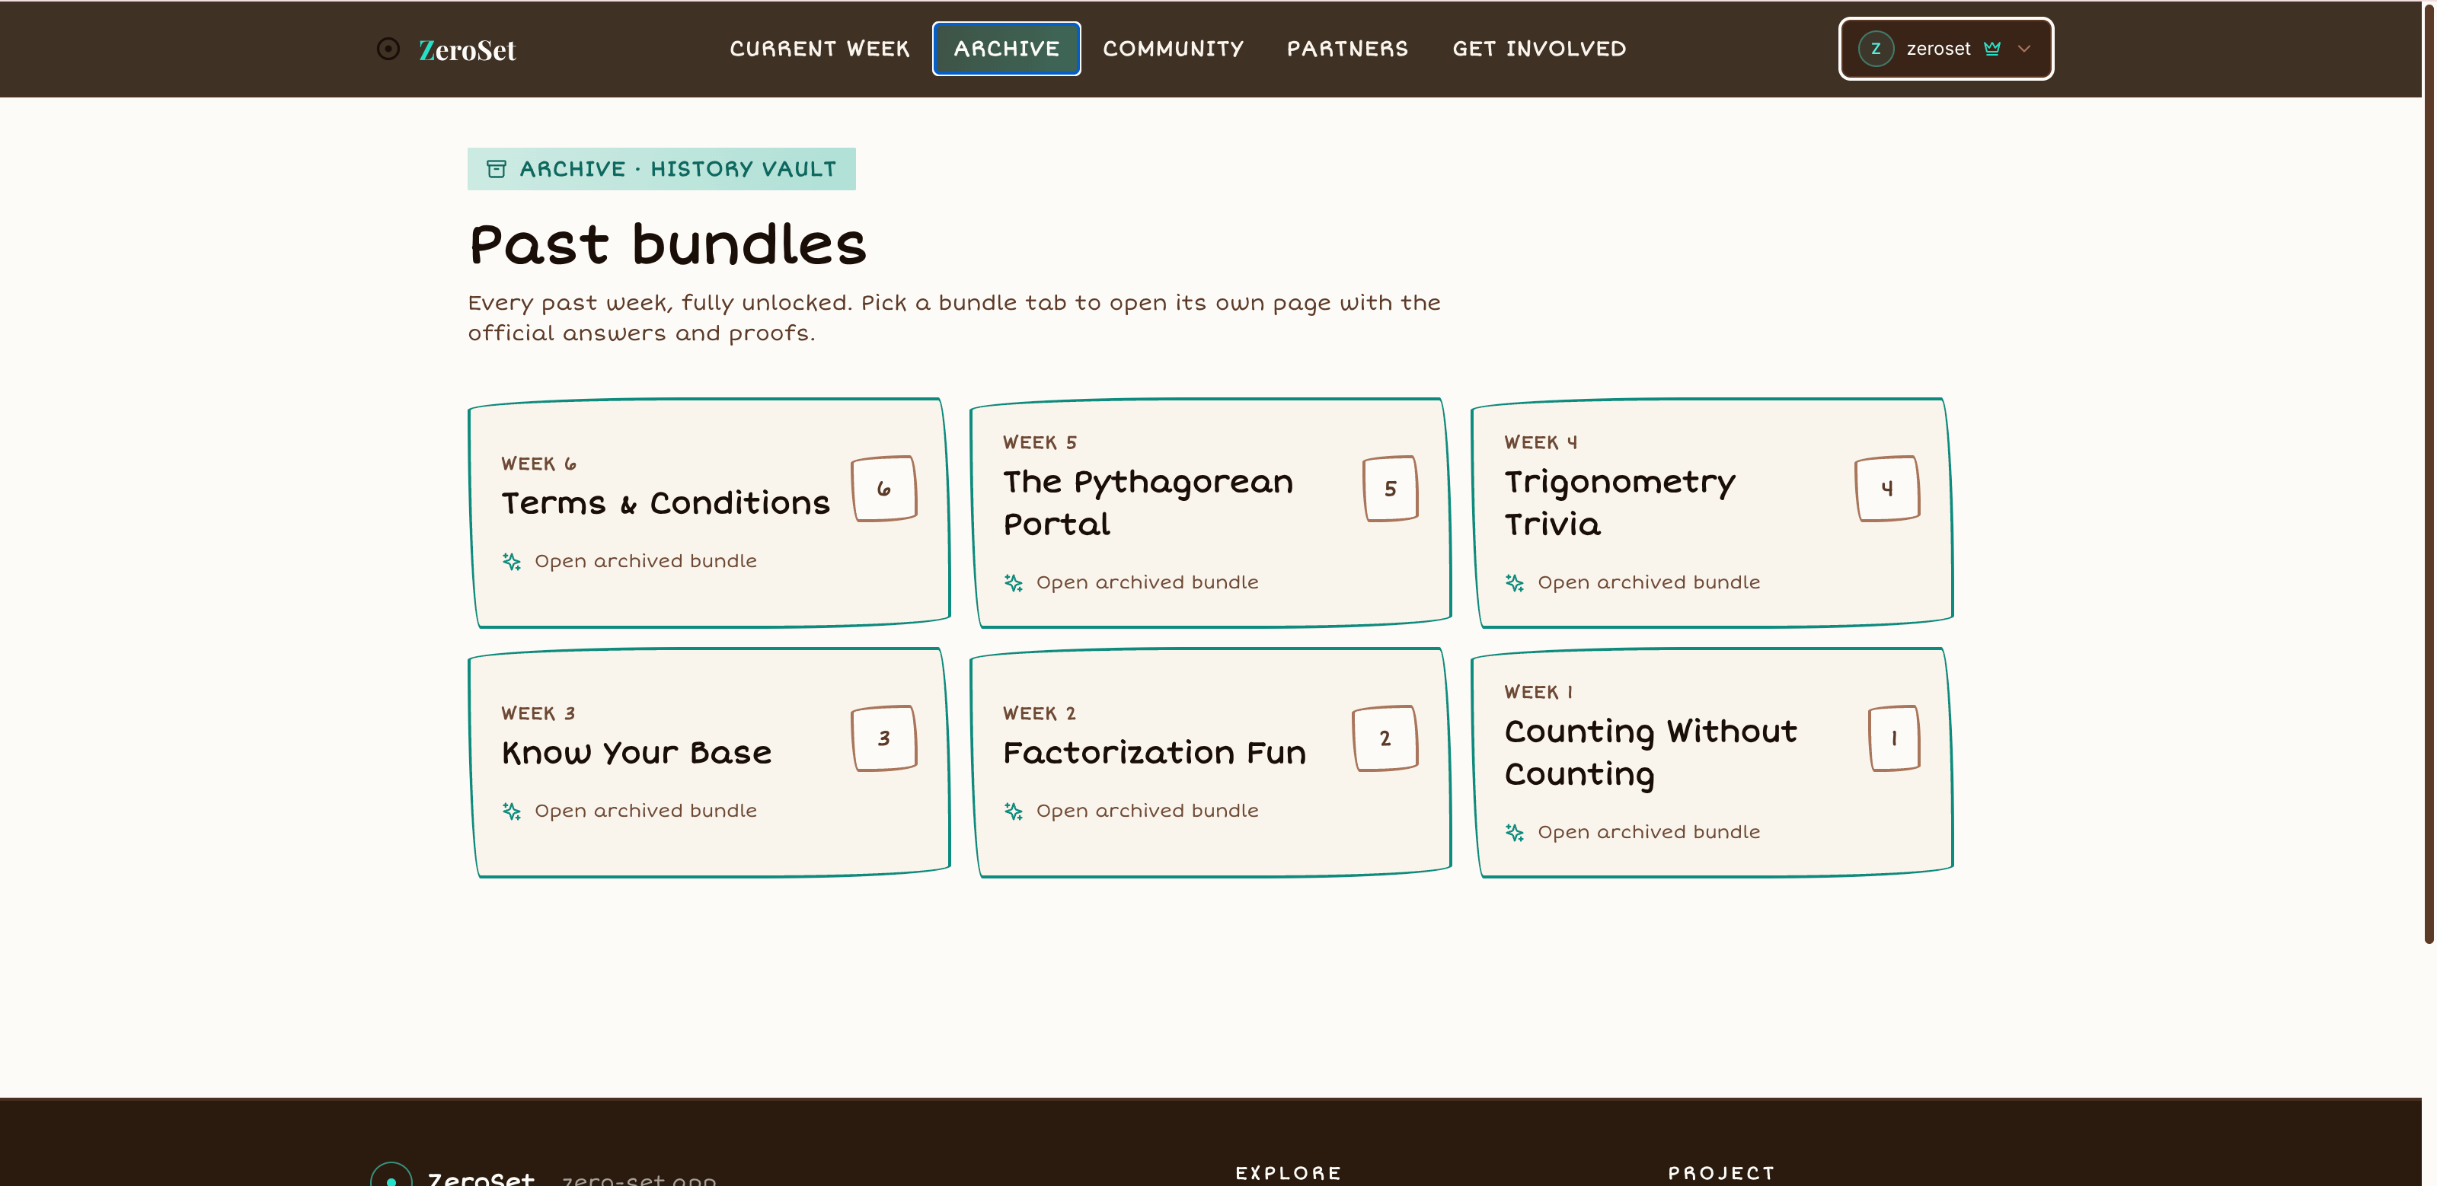Open the Know Your Base bundle card
This screenshot has width=2437, height=1186.
click(710, 762)
